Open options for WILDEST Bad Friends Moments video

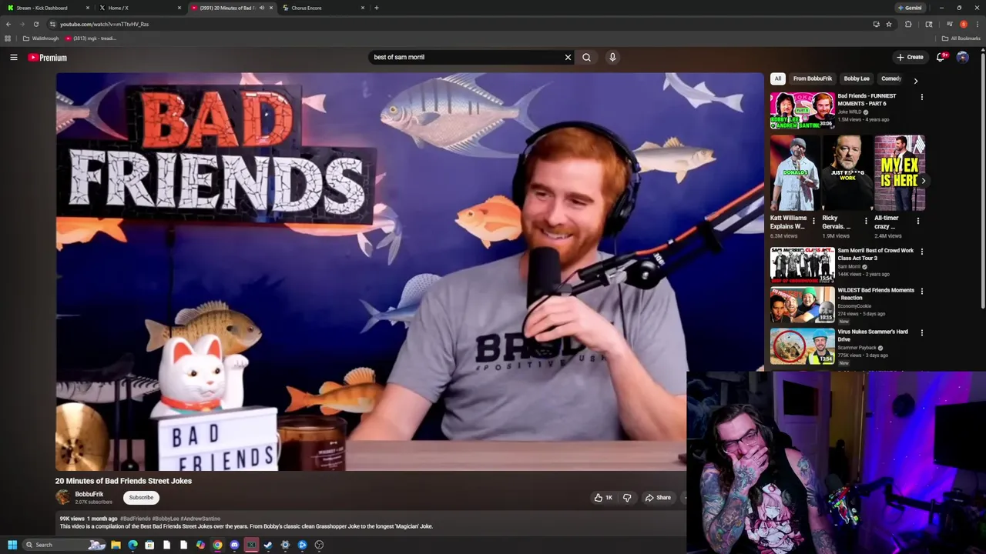(921, 292)
